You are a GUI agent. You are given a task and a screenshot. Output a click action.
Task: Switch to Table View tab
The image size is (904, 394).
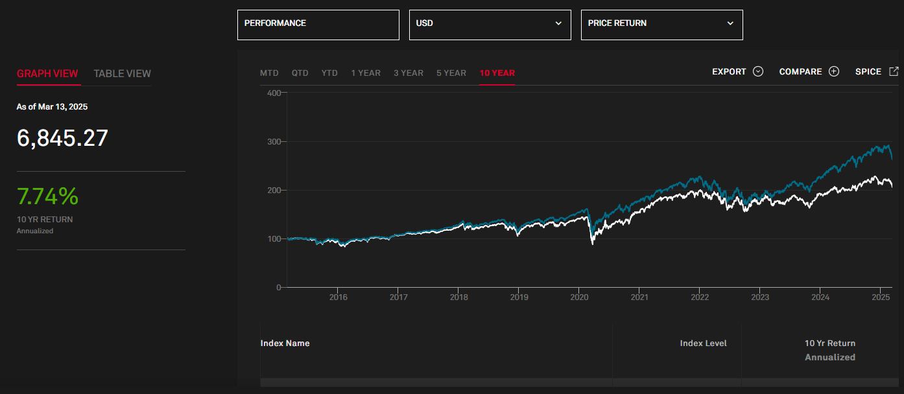122,74
